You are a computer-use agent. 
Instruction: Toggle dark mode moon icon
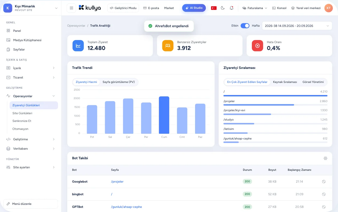pos(223,8)
